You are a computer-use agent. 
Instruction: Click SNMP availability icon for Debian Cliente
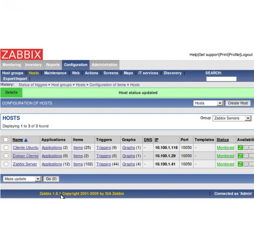coord(246,156)
